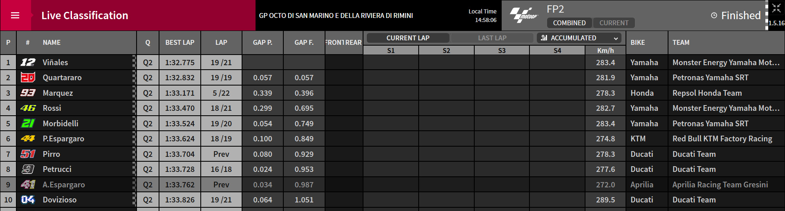Click the Km/h column header
785x211 pixels.
tap(606, 51)
